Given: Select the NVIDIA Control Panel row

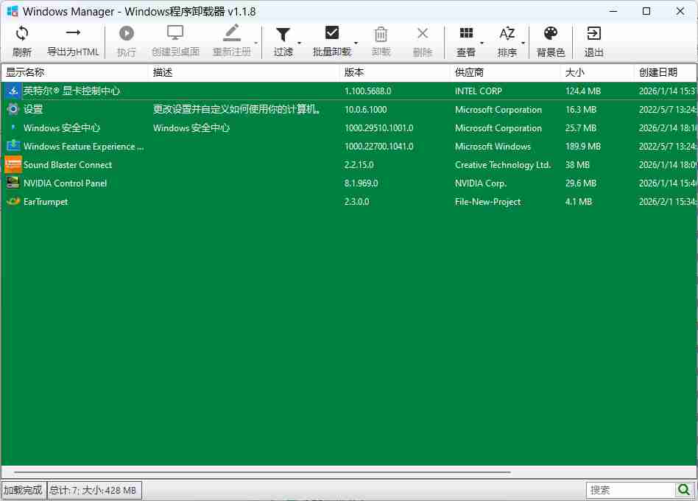Looking at the screenshot, I should point(65,183).
